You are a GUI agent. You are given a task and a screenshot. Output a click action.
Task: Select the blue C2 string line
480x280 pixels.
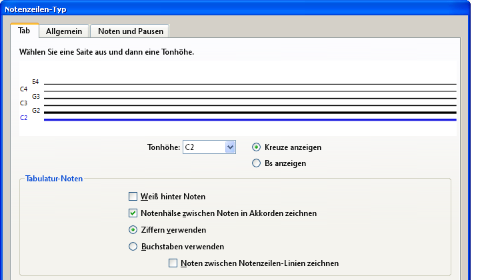(250, 119)
